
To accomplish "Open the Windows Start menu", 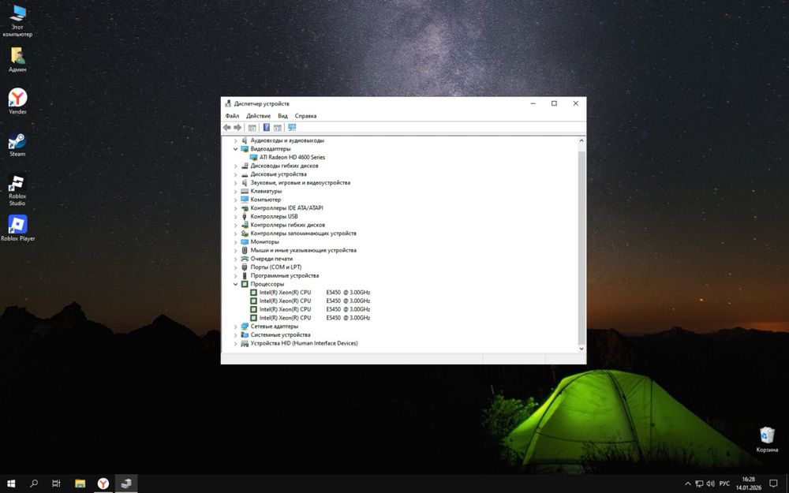I will tap(11, 484).
